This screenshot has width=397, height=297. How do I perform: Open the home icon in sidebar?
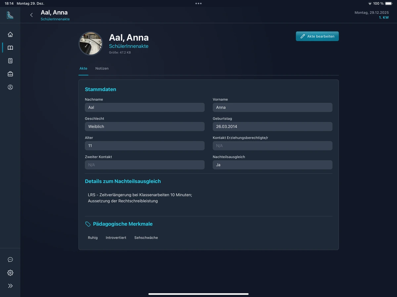click(10, 34)
